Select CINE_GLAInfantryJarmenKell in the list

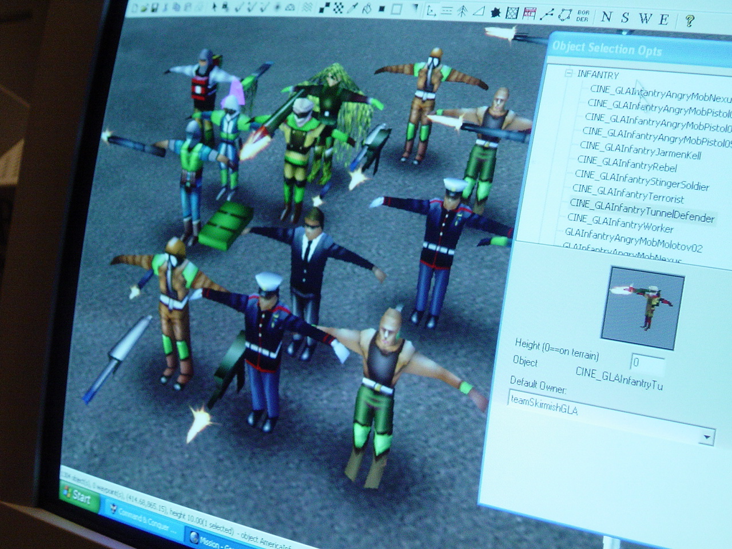[x=640, y=150]
